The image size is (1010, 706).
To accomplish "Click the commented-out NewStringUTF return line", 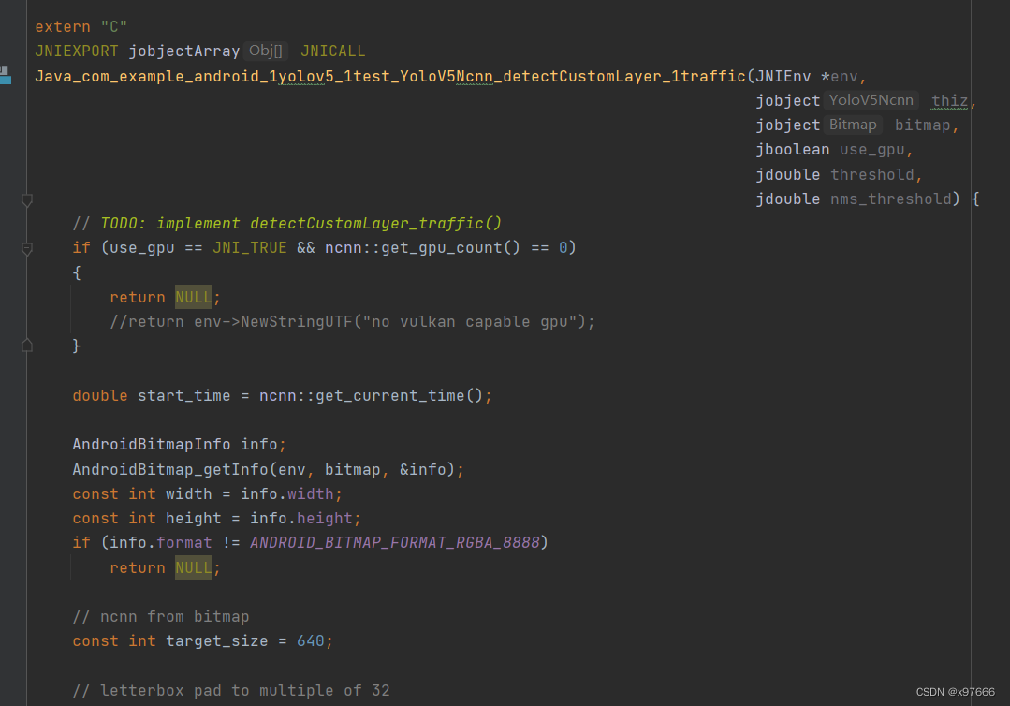I will coord(352,322).
